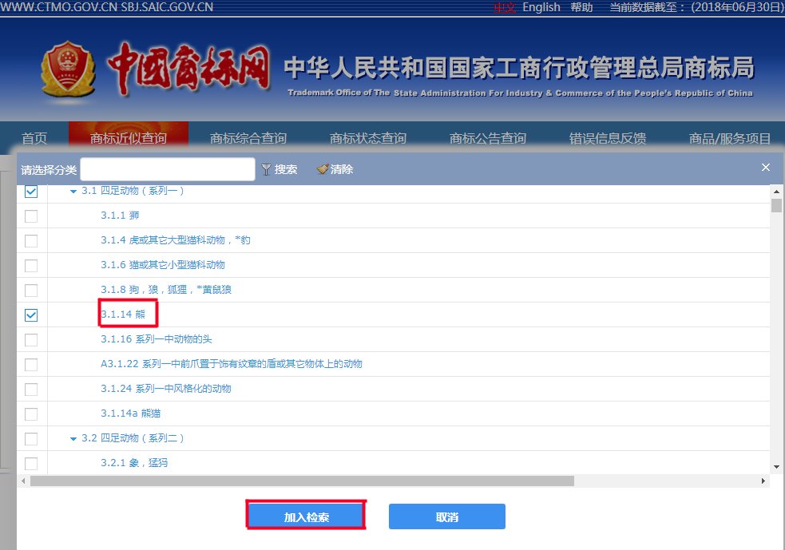Check the box beside 3.1.14a 熊猫
Screen dimensions: 785x550
(30, 413)
